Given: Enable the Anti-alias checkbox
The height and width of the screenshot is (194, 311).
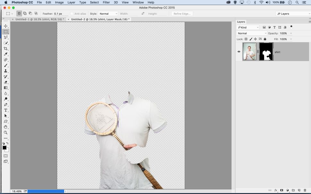Looking at the screenshot, I should (72, 13).
